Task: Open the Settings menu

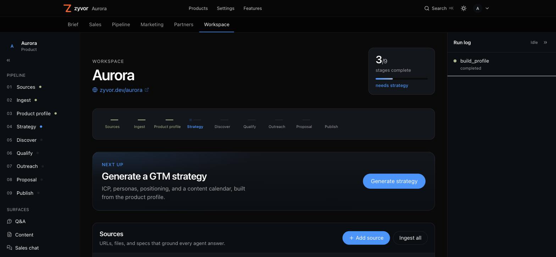Action: click(x=226, y=8)
